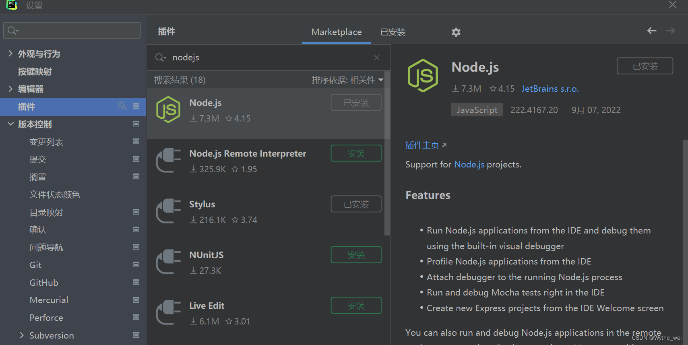
Task: Expand 编辑器 settings group
Action: click(x=10, y=89)
